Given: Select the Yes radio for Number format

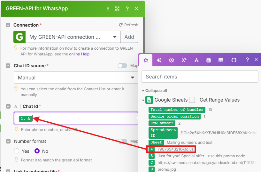Looking at the screenshot, I should click(17, 151).
